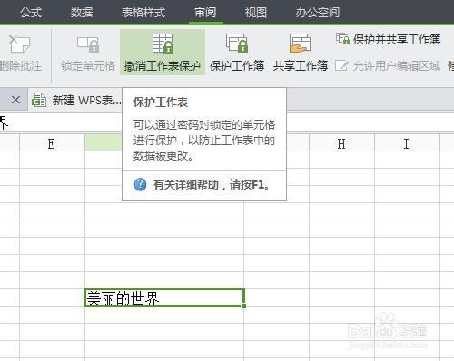Image resolution: width=454 pixels, height=361 pixels.
Task: Click the 锁定单元格 label text
Action: 88,65
